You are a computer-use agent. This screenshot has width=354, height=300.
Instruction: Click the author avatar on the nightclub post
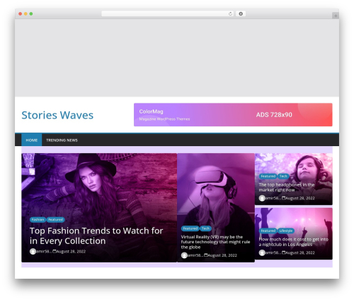[x=262, y=252]
